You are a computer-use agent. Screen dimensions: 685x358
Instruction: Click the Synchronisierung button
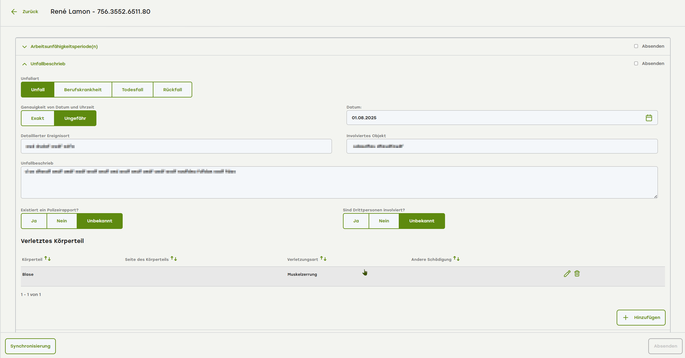pyautogui.click(x=30, y=346)
